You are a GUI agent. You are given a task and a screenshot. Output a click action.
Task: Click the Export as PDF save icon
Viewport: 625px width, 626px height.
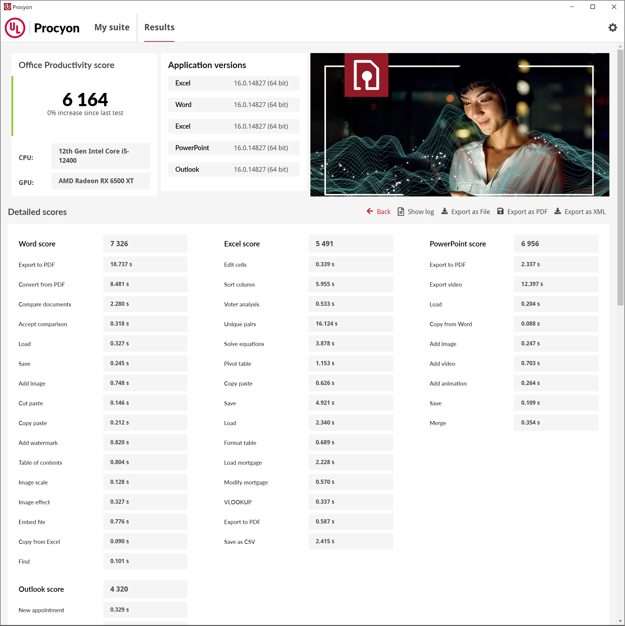click(500, 211)
